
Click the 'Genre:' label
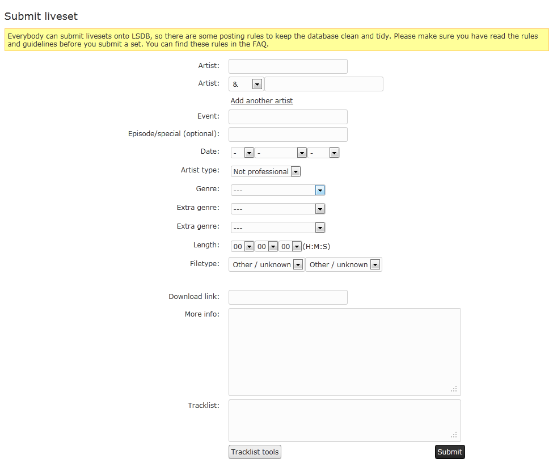click(208, 189)
